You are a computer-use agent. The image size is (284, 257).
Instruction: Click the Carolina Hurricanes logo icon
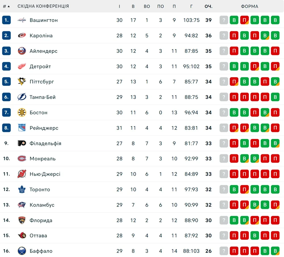[22, 35]
